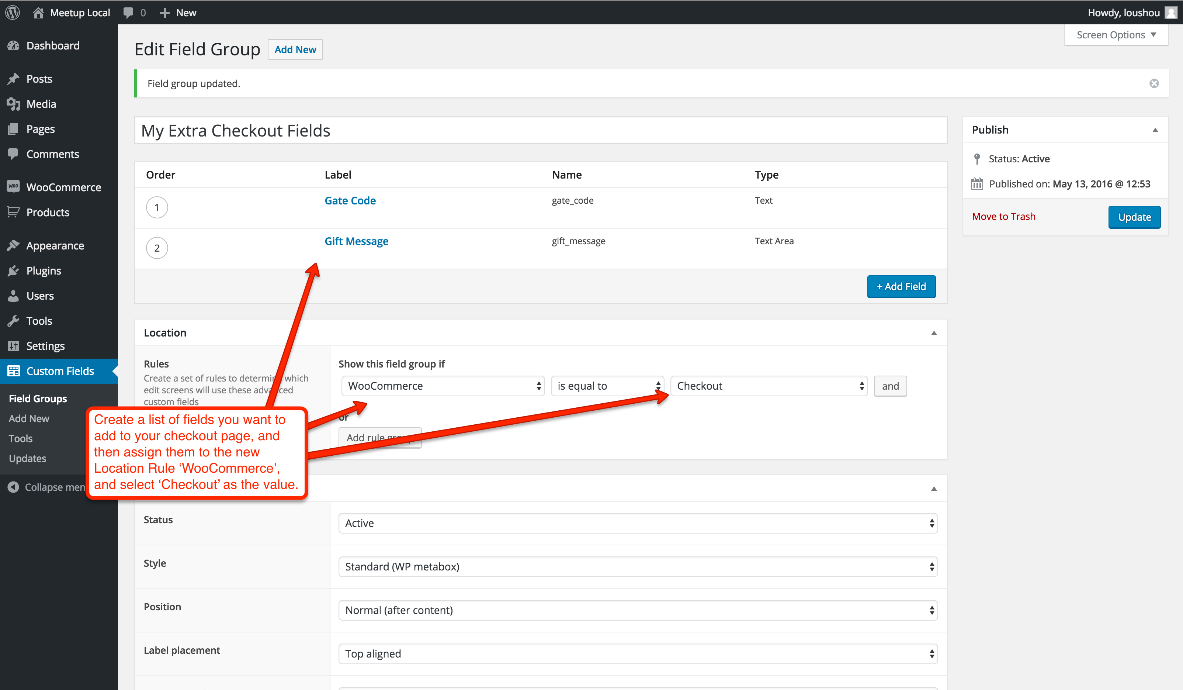Open the Position Normal (after content) dropdown
Image resolution: width=1183 pixels, height=690 pixels.
tap(638, 610)
